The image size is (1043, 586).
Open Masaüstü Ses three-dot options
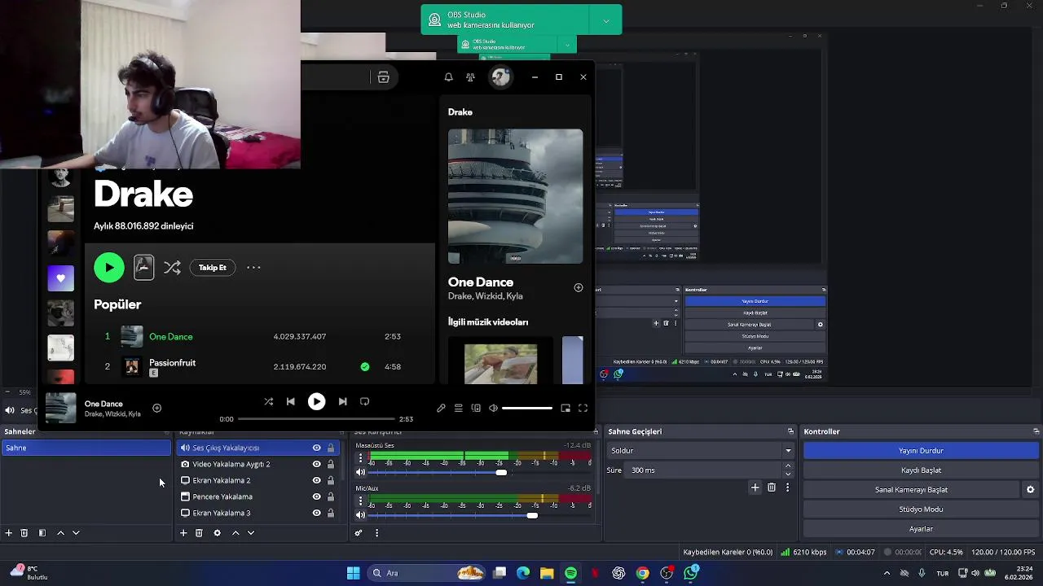click(x=360, y=459)
